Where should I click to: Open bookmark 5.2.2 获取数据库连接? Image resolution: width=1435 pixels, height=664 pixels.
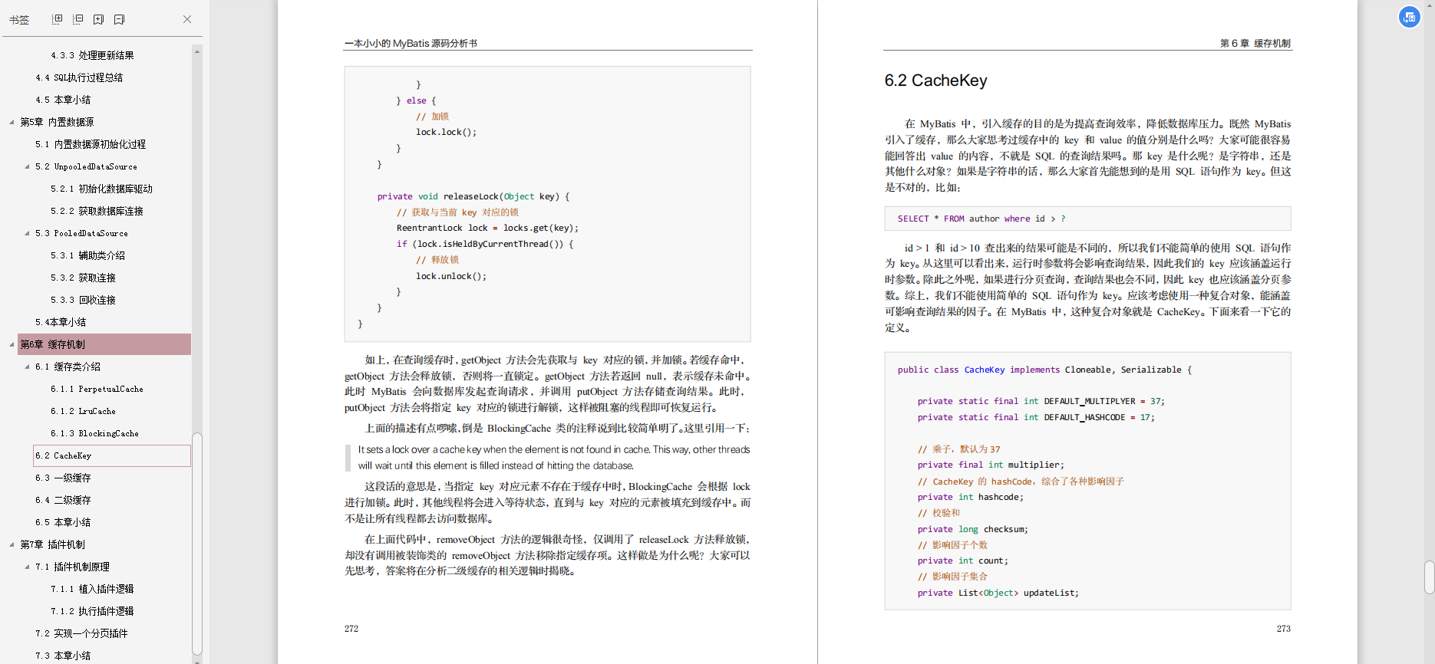[x=97, y=211]
